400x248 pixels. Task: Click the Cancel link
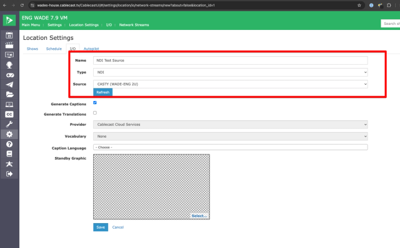pos(118,227)
